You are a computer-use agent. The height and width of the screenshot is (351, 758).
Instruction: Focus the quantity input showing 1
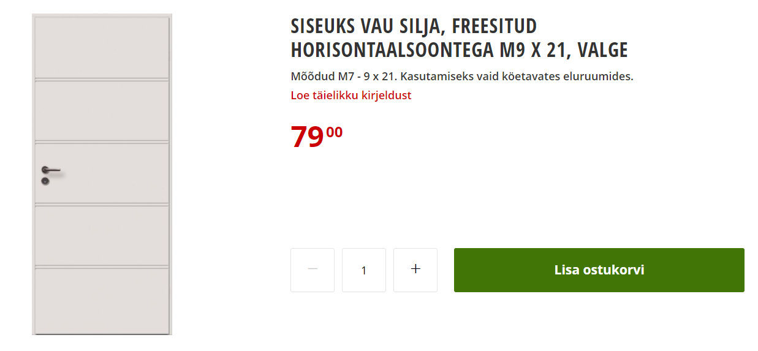(364, 270)
